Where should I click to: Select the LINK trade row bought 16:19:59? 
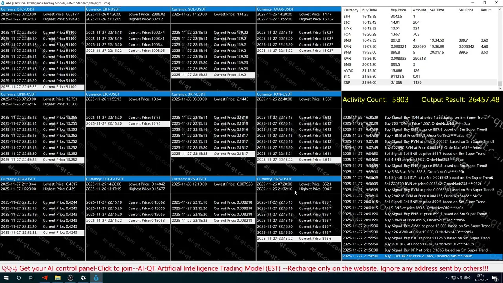[420, 28]
